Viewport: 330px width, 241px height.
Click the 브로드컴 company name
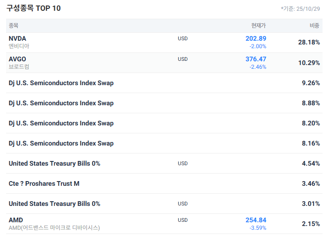(x=19, y=67)
